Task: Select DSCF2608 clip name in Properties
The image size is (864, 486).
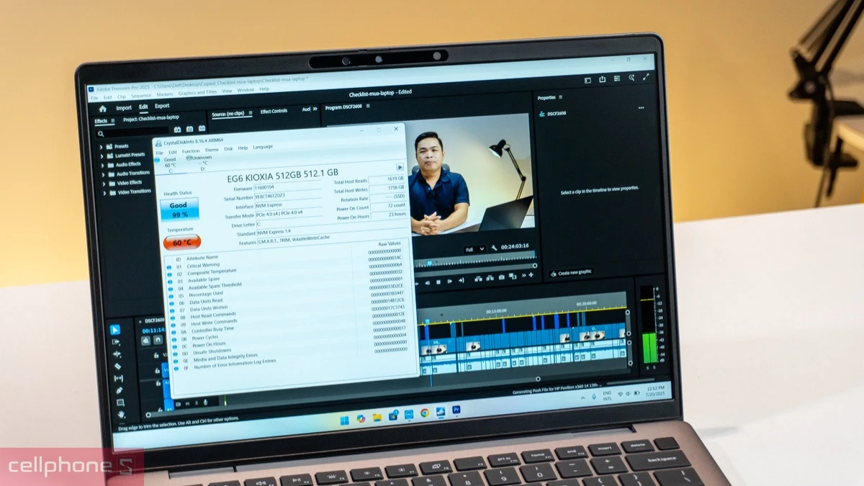Action: pyautogui.click(x=558, y=113)
